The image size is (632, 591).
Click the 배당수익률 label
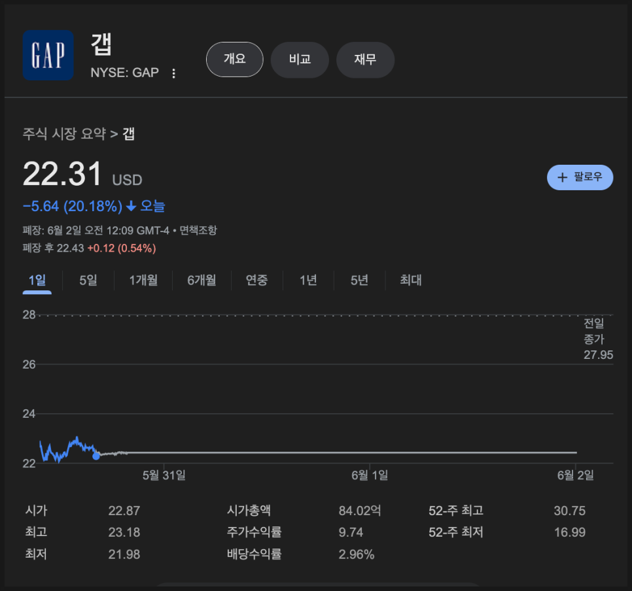tap(254, 554)
